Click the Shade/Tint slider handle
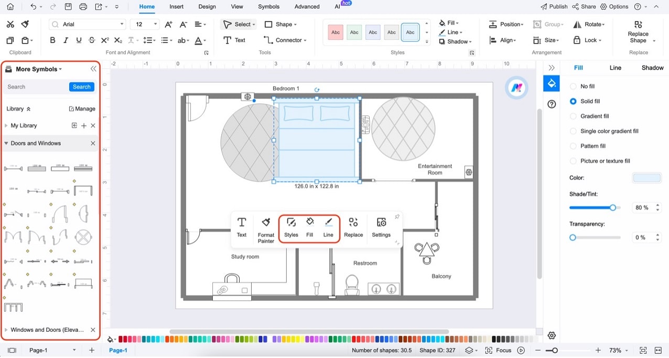The width and height of the screenshot is (669, 358). pos(613,208)
